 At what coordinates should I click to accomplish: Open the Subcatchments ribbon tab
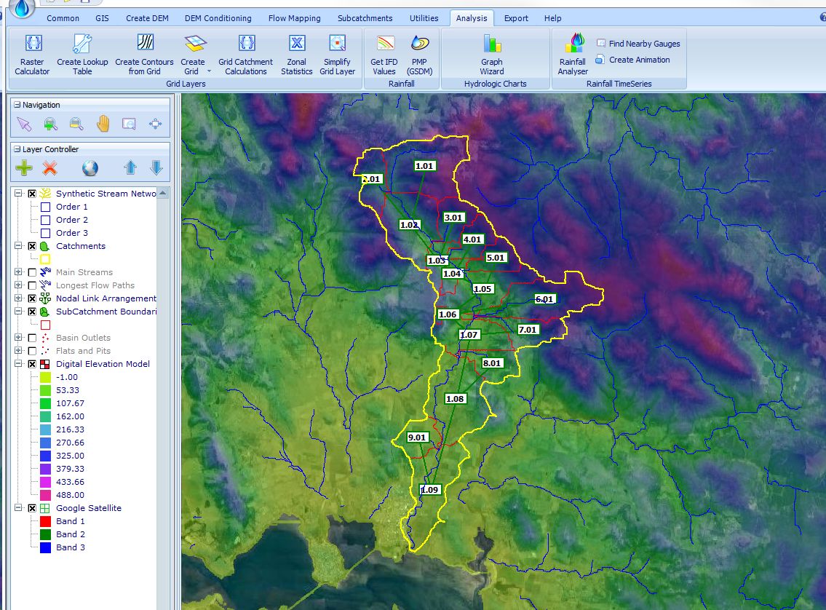(365, 18)
